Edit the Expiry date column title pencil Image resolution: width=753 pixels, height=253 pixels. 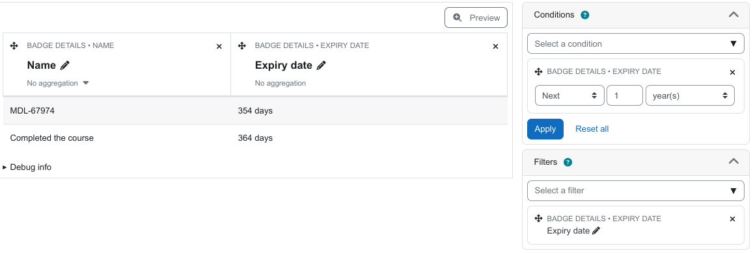(x=322, y=65)
